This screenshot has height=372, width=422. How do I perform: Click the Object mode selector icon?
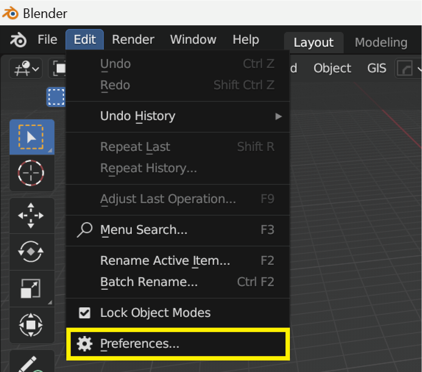[57, 69]
